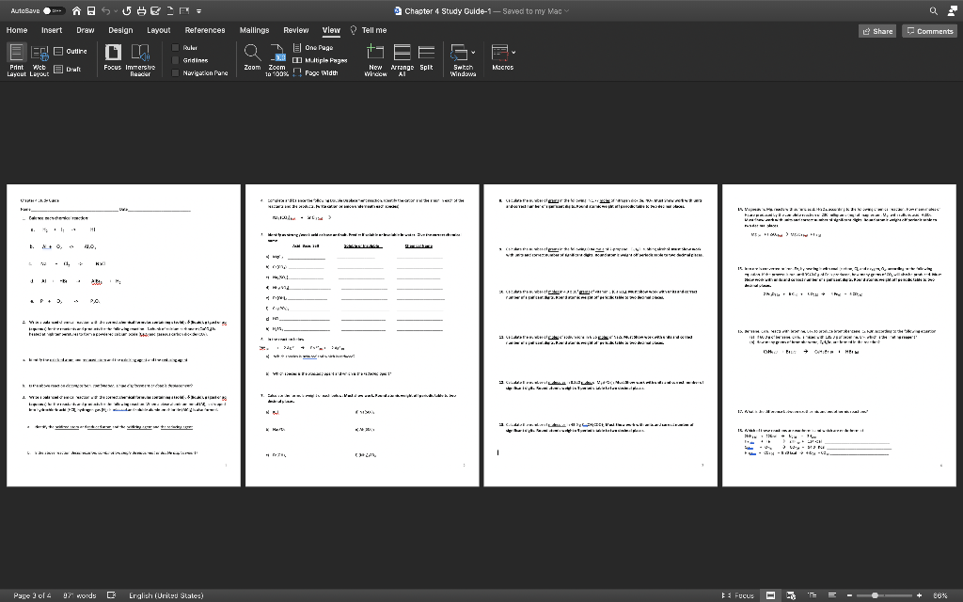Click the word count in status bar
The image size is (963, 602).
tap(80, 595)
